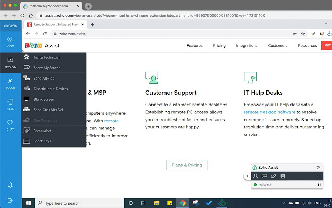
Task: Click the notification bell icon
Action: [10, 185]
